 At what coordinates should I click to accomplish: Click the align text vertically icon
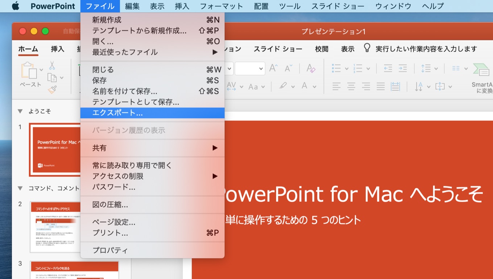tap(440, 86)
